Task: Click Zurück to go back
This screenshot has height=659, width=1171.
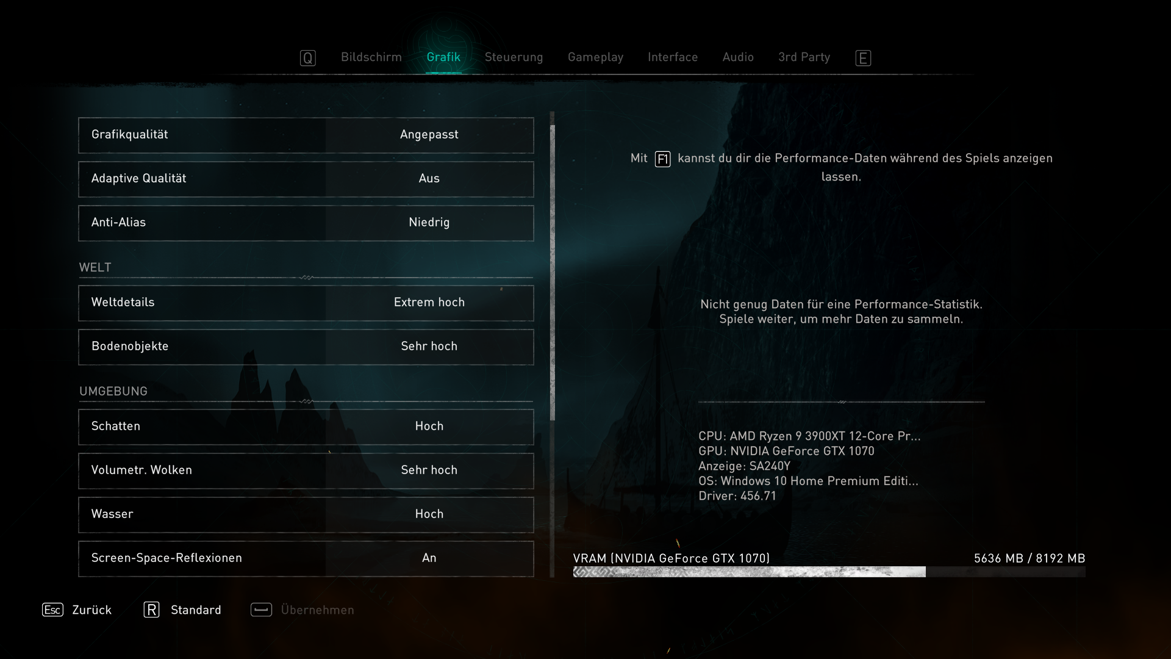Action: pyautogui.click(x=91, y=610)
